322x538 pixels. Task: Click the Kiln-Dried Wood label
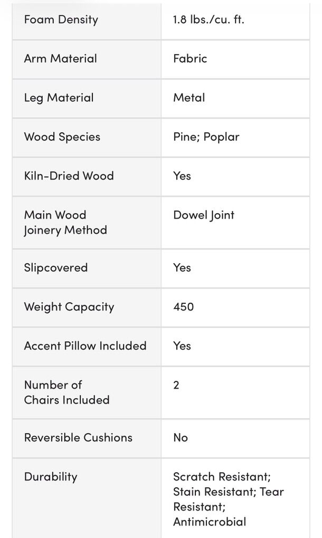tap(69, 176)
